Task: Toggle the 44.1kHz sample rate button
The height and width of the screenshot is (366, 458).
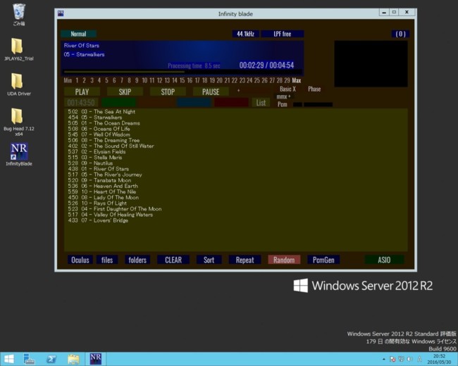Action: (245, 34)
